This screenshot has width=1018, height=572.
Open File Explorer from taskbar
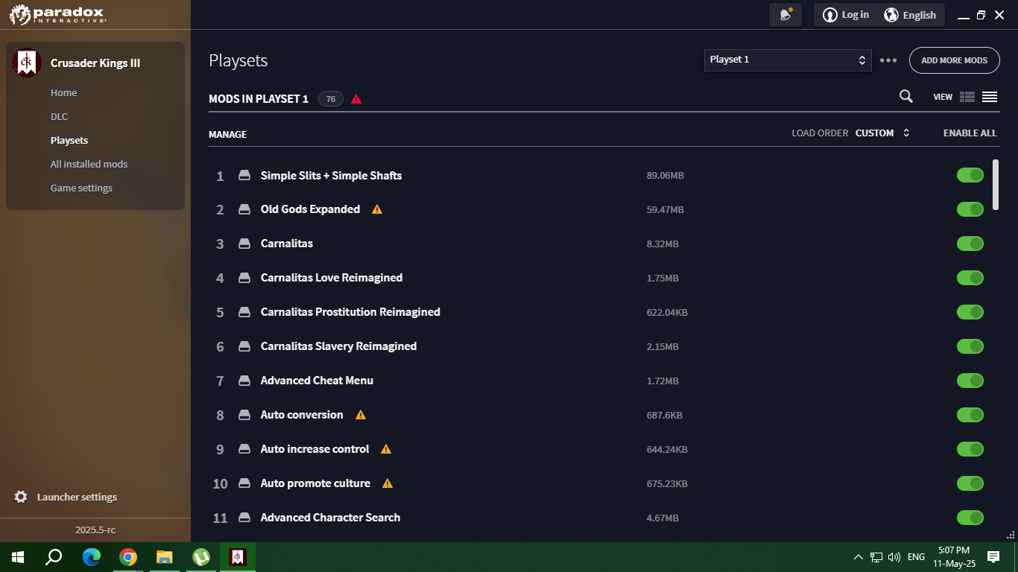pos(165,557)
